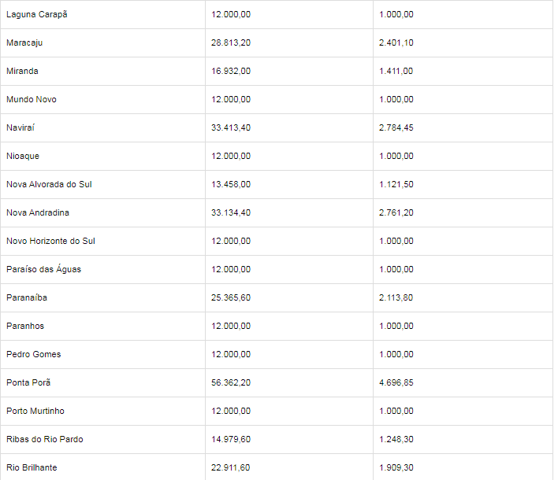Click the Pedro Gomes cell

[x=33, y=354]
